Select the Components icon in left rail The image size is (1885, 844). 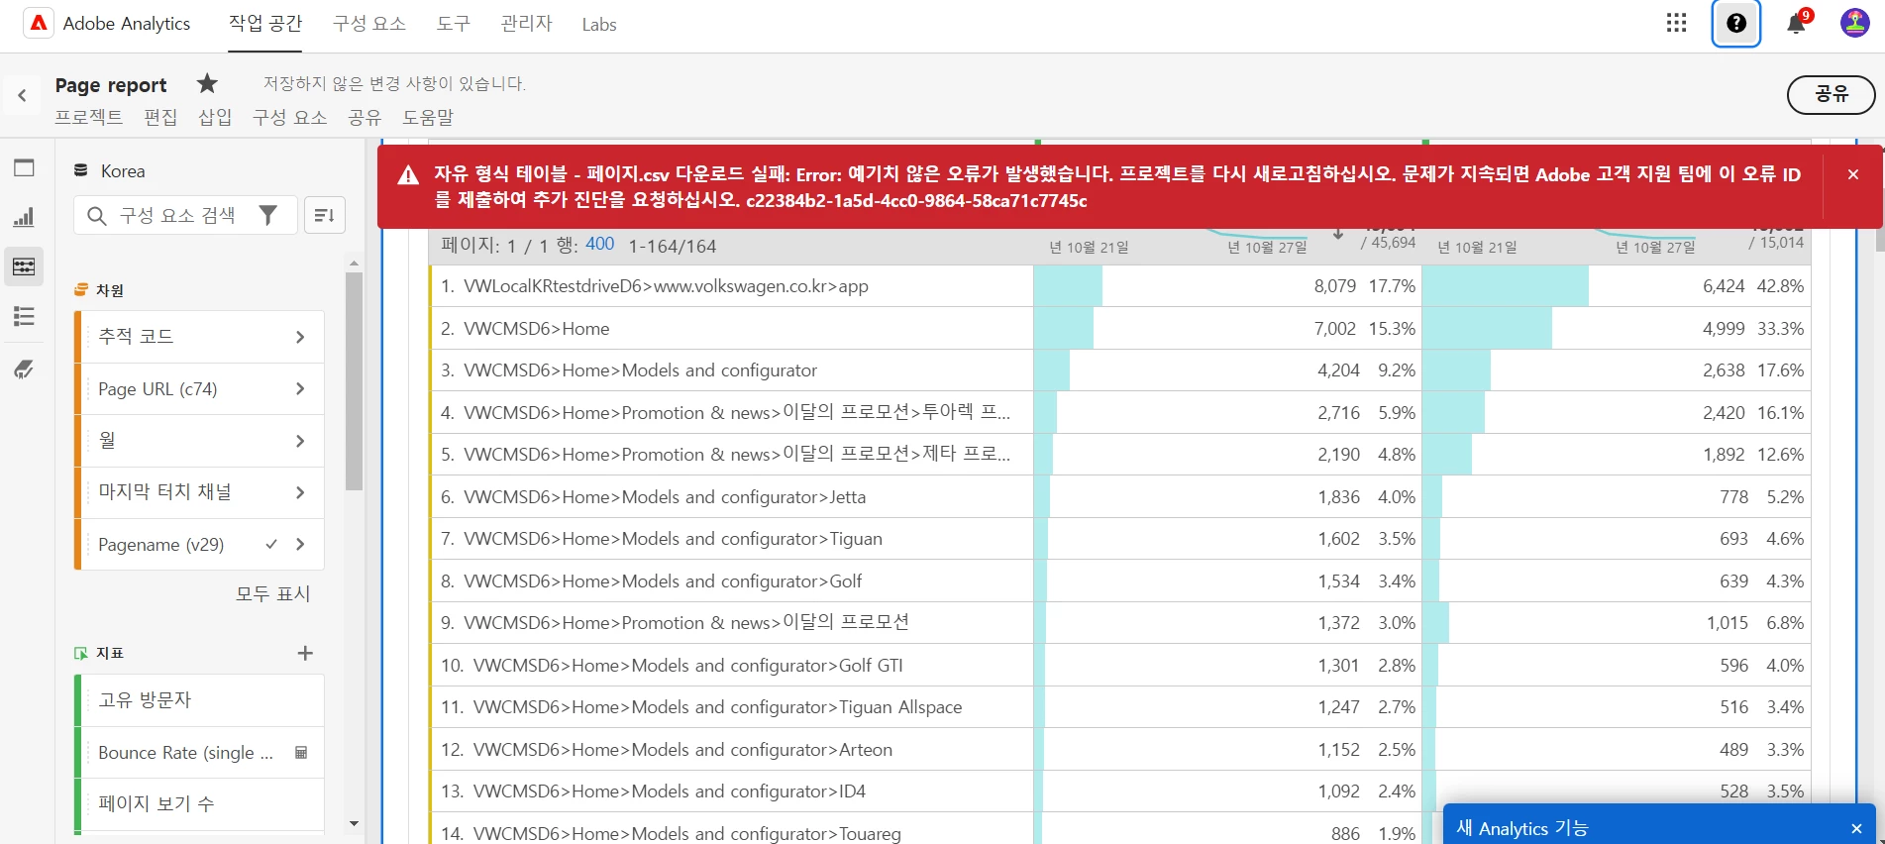(x=24, y=266)
